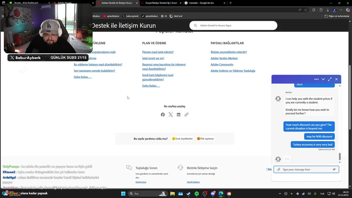Type in the Adobe Destek'te Arama Yapın field
This screenshot has height=198, width=352.
click(x=233, y=26)
